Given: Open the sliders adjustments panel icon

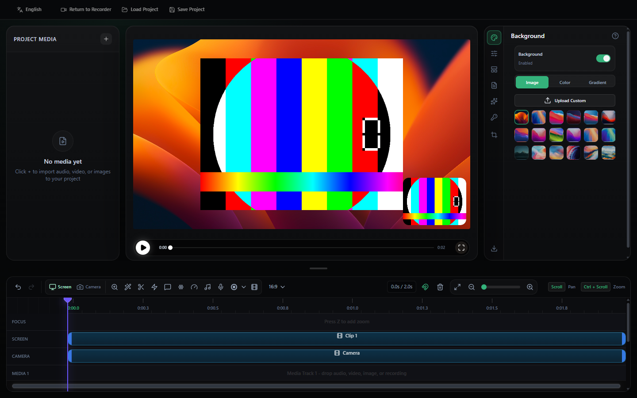Looking at the screenshot, I should pos(494,54).
